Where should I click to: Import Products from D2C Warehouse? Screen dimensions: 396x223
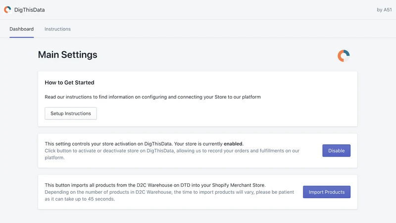[x=327, y=192]
